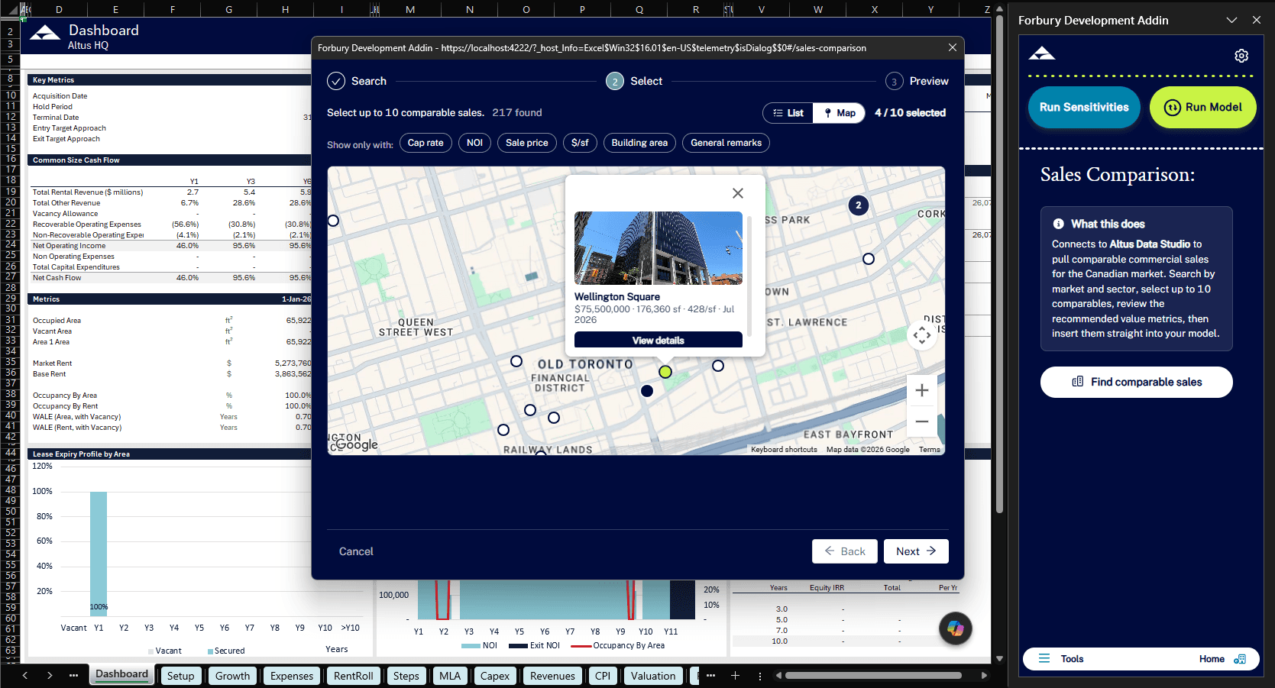Click the dark filled marker below the Wellington Square marker

[x=647, y=391]
